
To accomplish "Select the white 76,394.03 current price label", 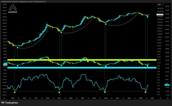I will pos(160,14).
